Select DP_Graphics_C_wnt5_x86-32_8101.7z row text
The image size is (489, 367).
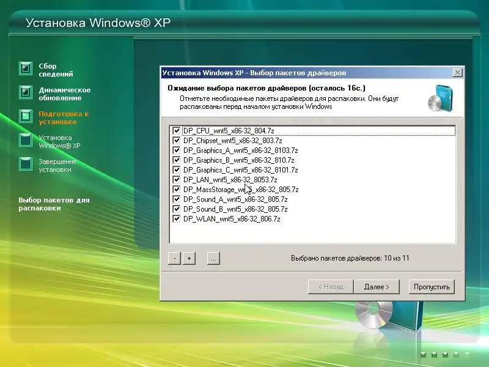click(240, 170)
